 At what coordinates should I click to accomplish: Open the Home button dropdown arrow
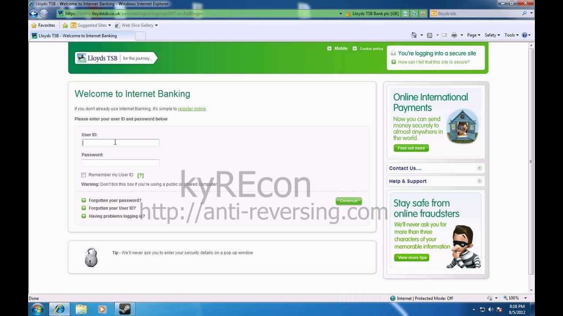421,35
